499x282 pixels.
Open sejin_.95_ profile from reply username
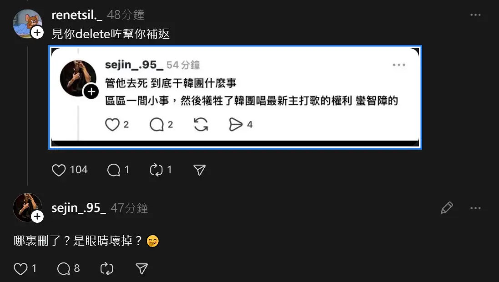tap(79, 208)
